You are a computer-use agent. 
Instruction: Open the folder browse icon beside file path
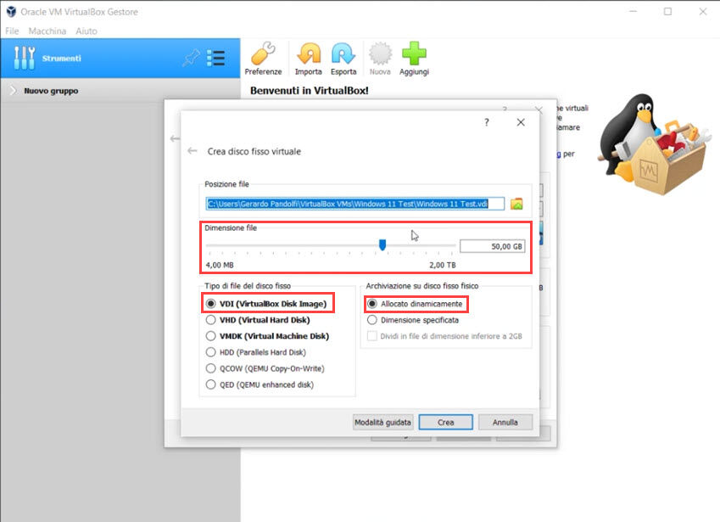pos(516,204)
